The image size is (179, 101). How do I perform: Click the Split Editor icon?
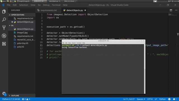[171, 10]
